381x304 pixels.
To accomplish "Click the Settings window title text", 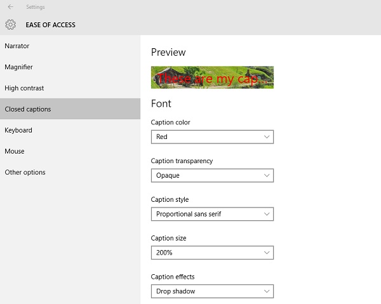I will point(36,7).
